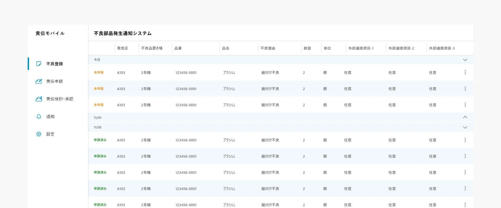The height and width of the screenshot is (208, 501).
Task: Expand the 11/09 section chevron
Action: pos(465,117)
